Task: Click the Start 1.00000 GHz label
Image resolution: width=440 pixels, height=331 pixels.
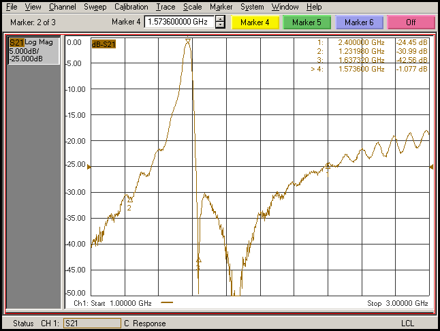Action: tap(121, 303)
